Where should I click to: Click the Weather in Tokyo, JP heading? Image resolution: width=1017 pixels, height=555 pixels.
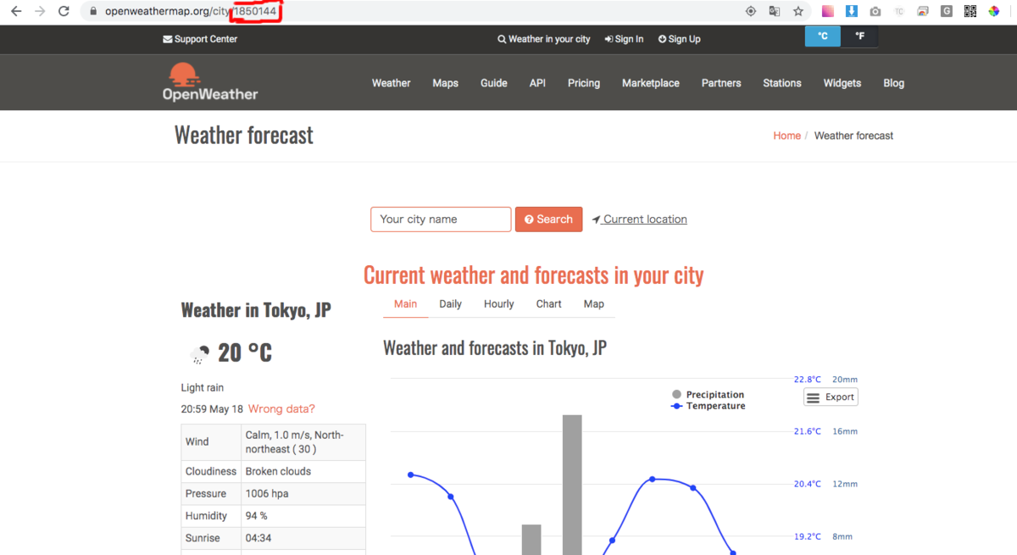pyautogui.click(x=256, y=310)
